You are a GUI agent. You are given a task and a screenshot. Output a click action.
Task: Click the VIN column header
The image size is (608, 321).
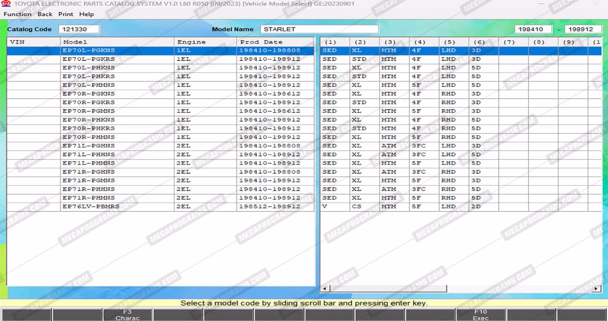17,42
